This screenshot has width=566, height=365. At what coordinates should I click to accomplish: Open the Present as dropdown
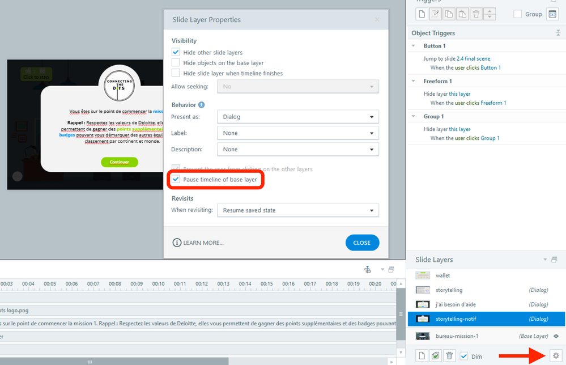298,117
